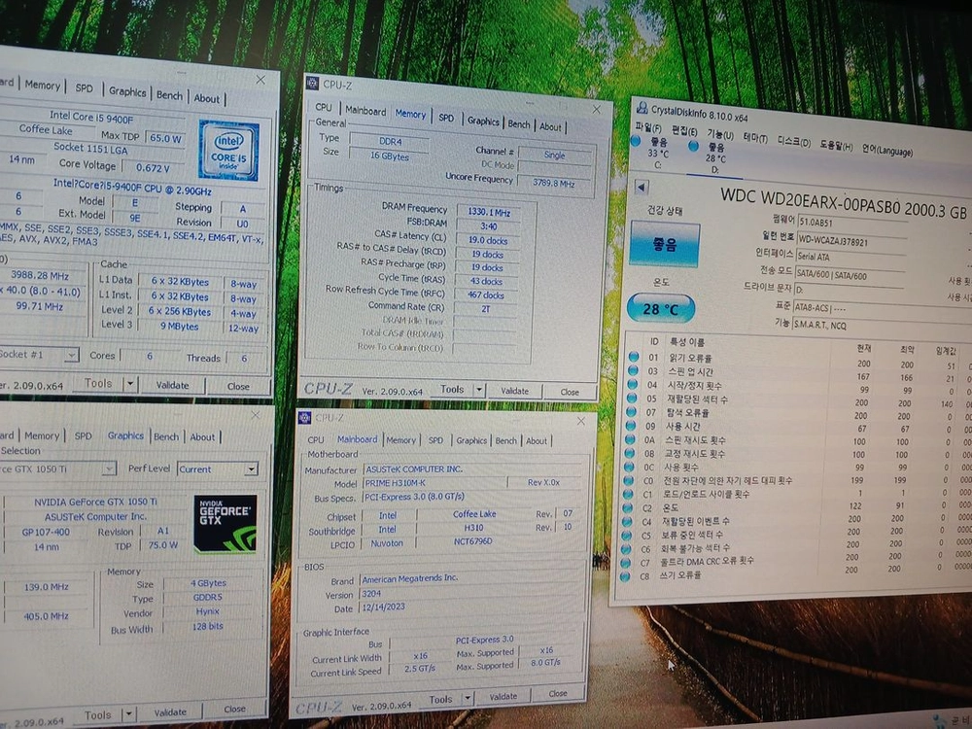Open 편집(E) menu in CrystalDiskInfo
Screen dimensions: 972x729
point(684,131)
